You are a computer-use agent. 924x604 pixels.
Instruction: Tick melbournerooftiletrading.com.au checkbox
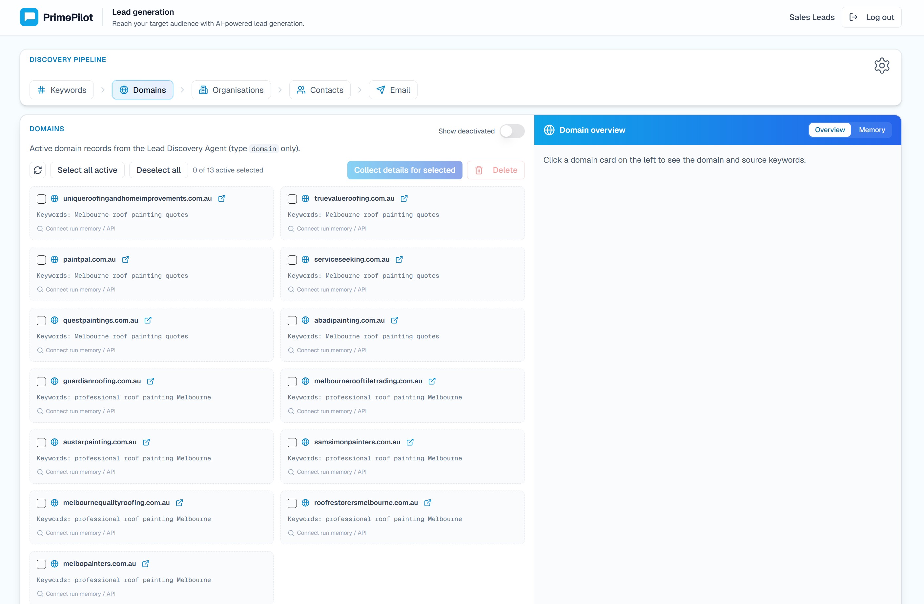click(292, 382)
